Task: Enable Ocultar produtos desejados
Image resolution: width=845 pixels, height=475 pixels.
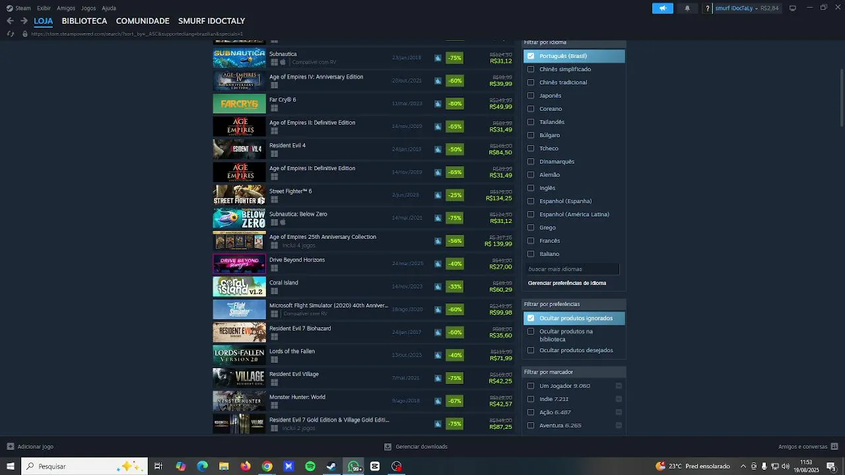Action: [531, 350]
